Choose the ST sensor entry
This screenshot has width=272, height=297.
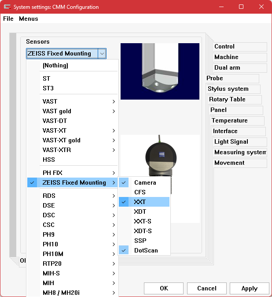[73, 78]
